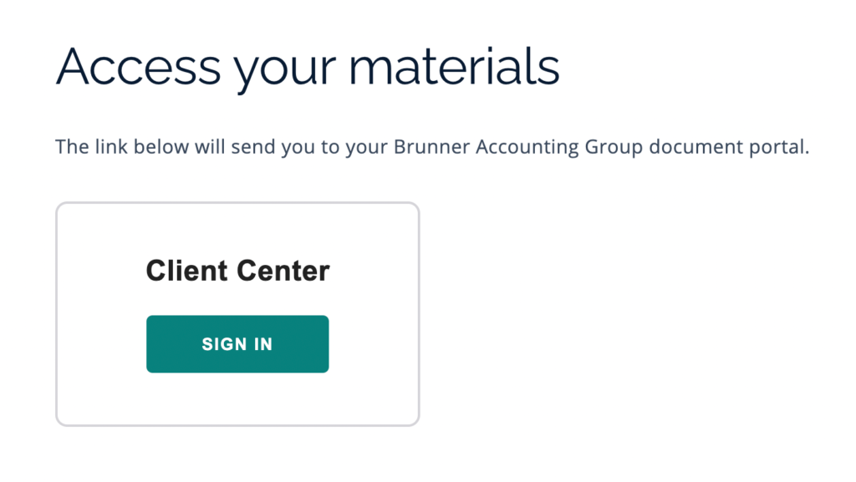Click the word 'Client' in card title

186,271
